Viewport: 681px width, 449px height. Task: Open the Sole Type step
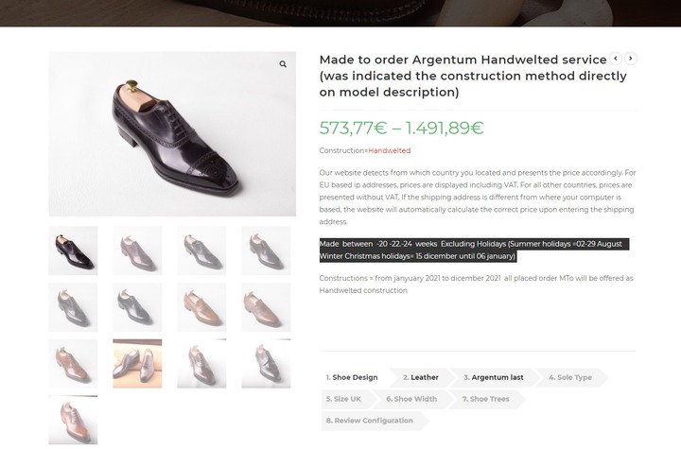(x=569, y=377)
